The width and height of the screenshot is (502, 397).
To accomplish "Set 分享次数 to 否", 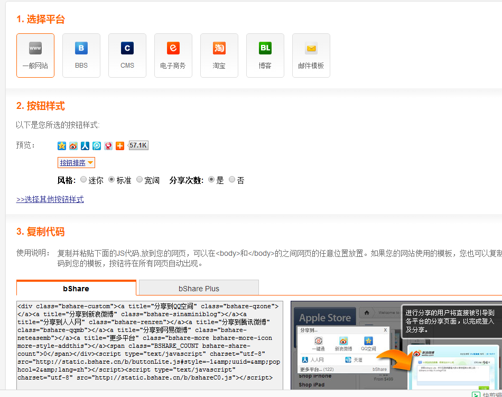I will [232, 179].
